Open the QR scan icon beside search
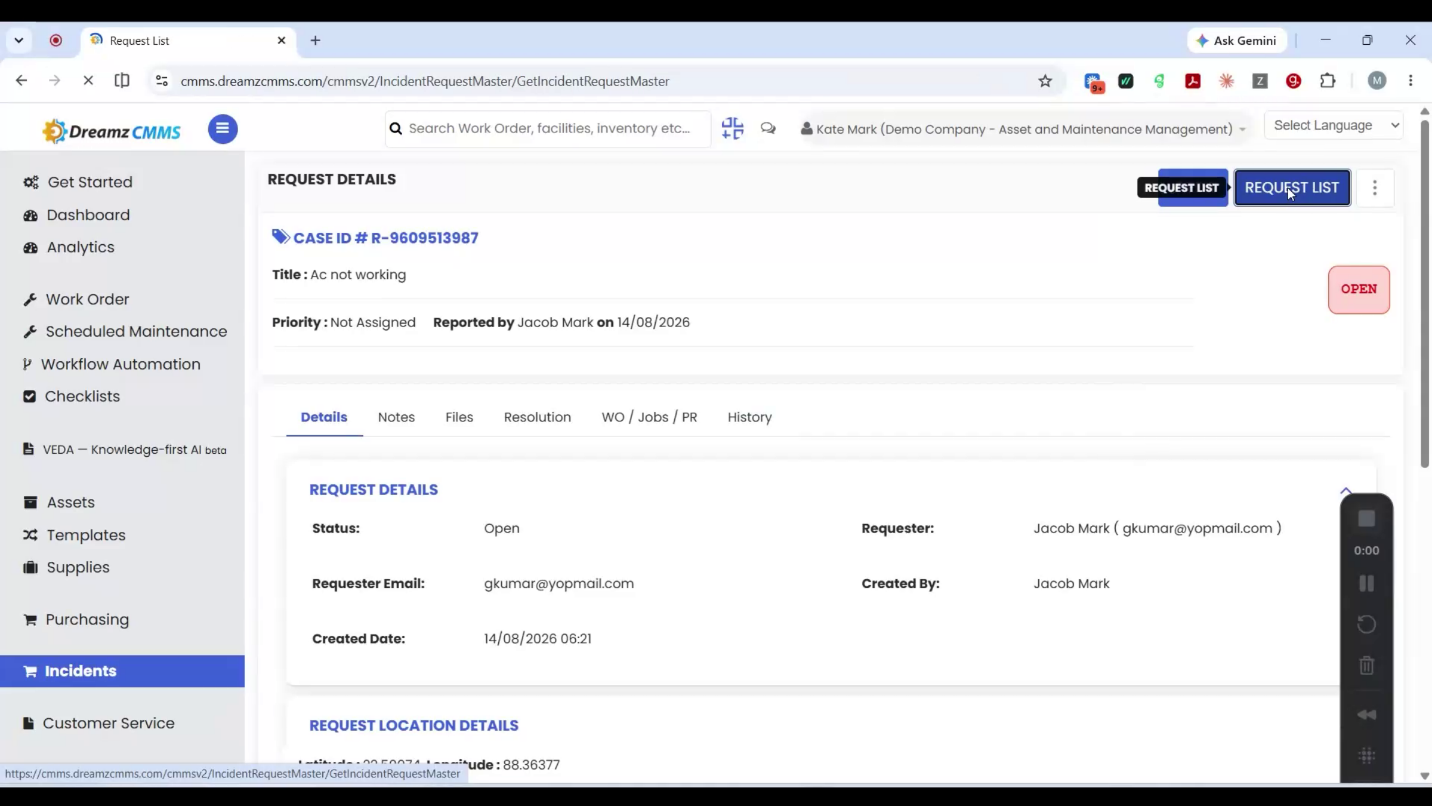Image resolution: width=1432 pixels, height=806 pixels. click(x=732, y=128)
